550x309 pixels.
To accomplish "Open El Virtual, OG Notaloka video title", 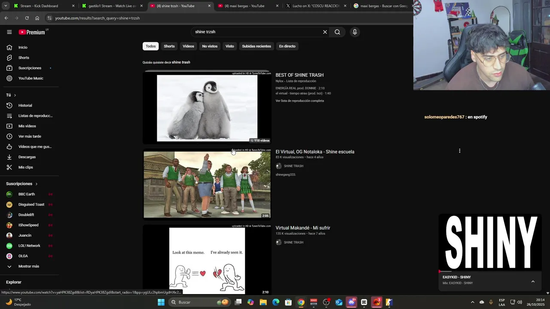I will pyautogui.click(x=315, y=152).
